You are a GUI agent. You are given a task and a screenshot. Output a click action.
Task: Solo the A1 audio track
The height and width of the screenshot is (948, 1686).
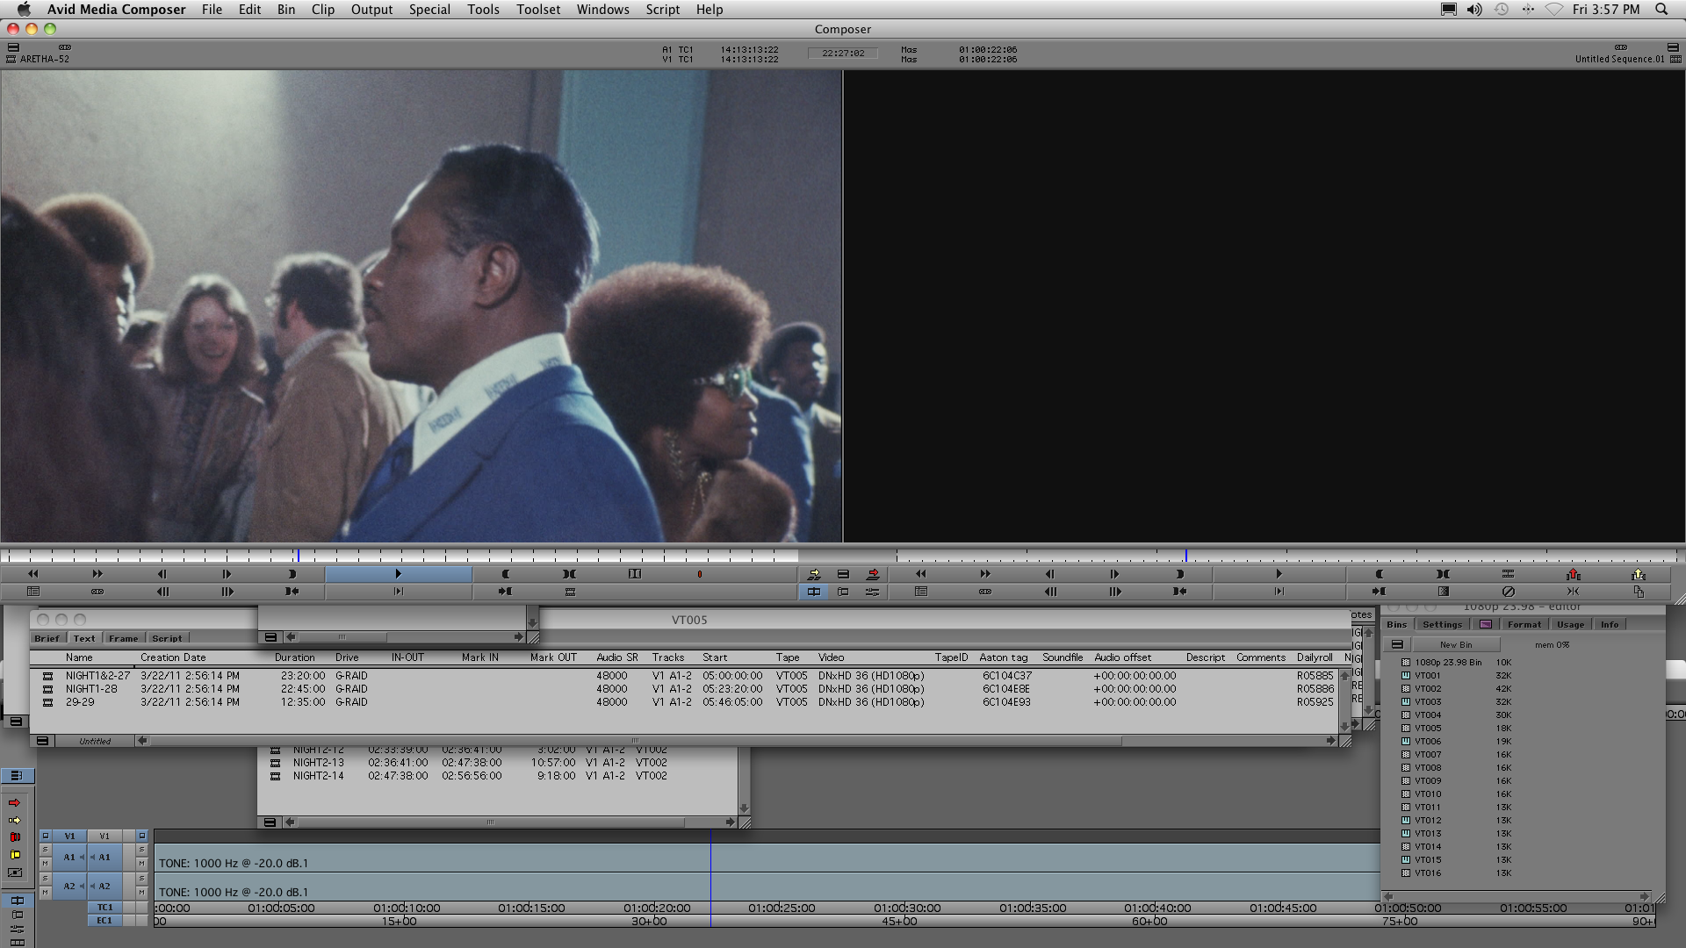point(141,851)
